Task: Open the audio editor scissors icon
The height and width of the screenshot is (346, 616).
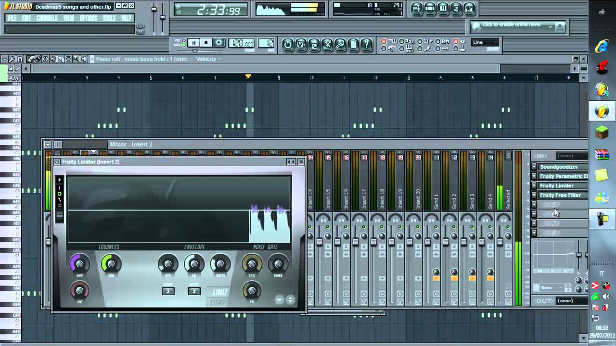Action: point(327,45)
